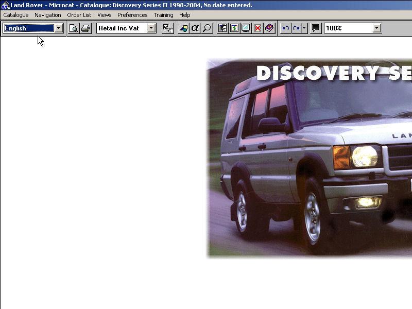Click the dollar sign price icon
Screen dimensions: 412x309
[x=234, y=28]
